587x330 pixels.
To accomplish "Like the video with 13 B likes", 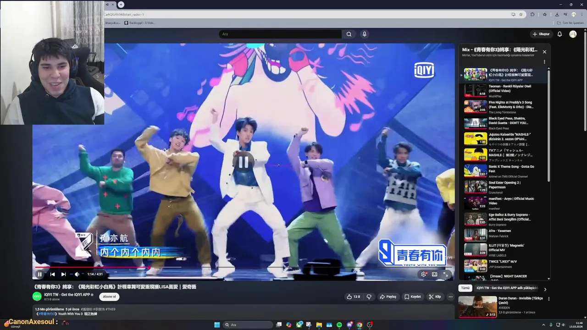I will (x=354, y=297).
